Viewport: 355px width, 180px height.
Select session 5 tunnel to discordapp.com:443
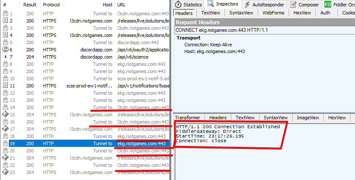click(x=85, y=42)
